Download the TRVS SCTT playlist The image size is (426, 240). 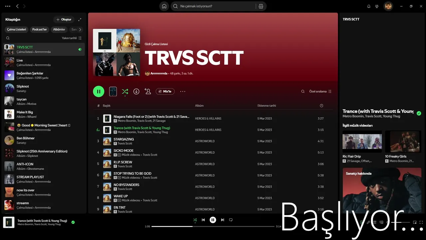tap(136, 91)
